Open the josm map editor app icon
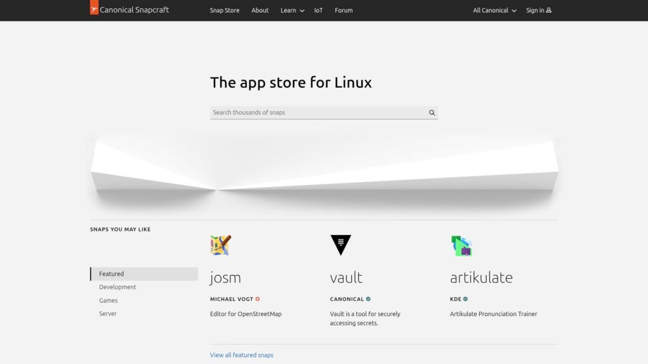The width and height of the screenshot is (648, 364). [221, 245]
